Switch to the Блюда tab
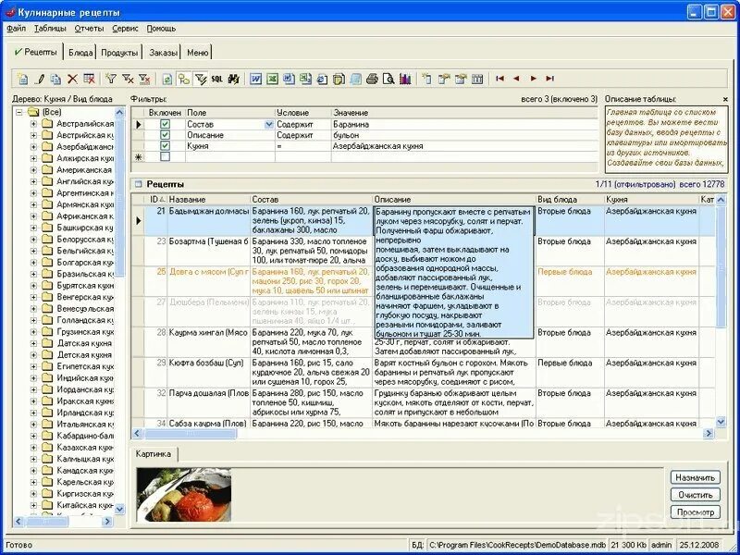The width and height of the screenshot is (740, 555). coord(80,53)
